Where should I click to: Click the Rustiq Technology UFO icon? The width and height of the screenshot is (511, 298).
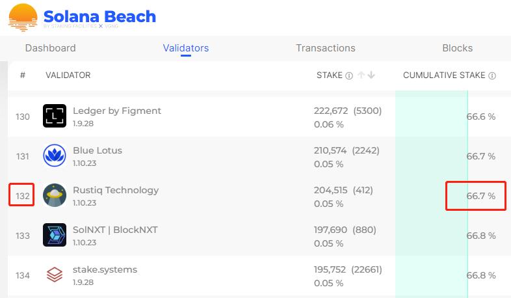pyautogui.click(x=55, y=195)
